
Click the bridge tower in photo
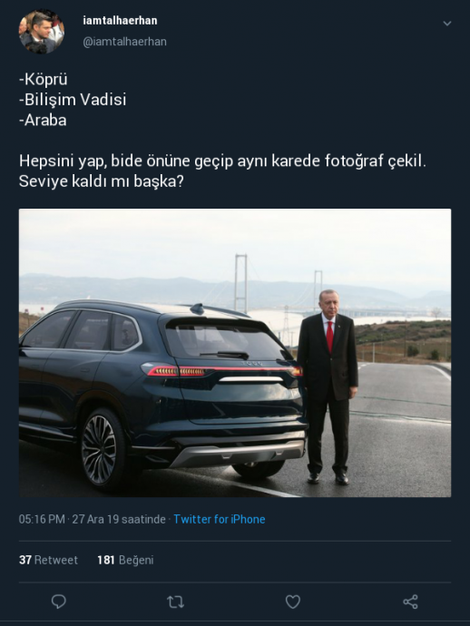[240, 282]
